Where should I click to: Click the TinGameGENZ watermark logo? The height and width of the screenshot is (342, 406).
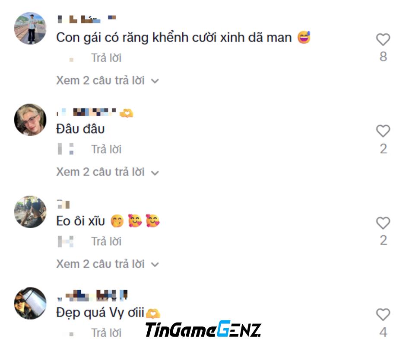click(x=203, y=329)
